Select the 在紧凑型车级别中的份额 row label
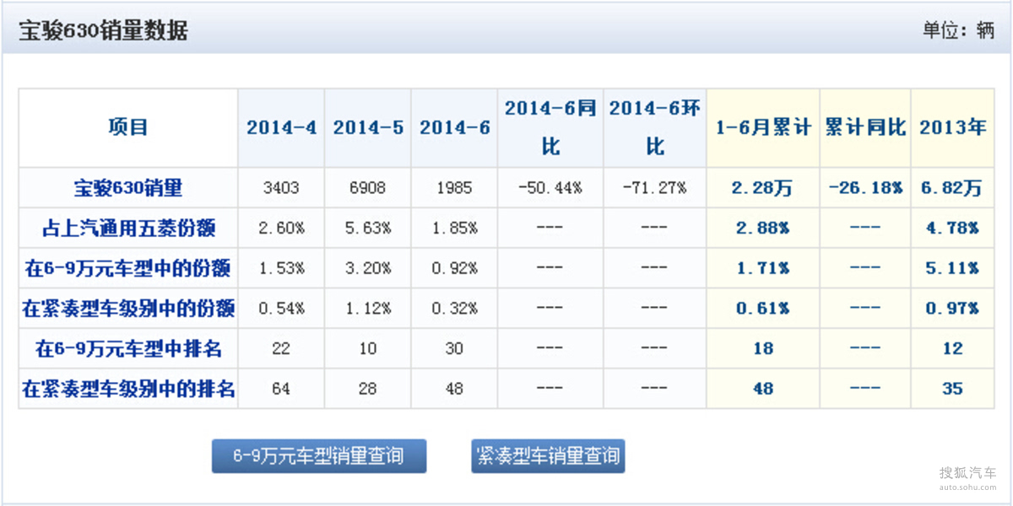The width and height of the screenshot is (1013, 506). pyautogui.click(x=128, y=309)
